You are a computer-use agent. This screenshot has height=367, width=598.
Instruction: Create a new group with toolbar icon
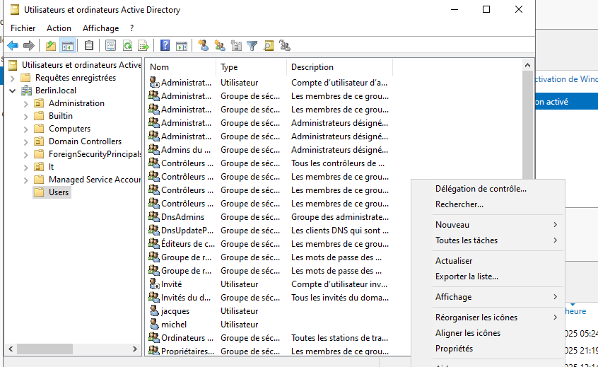[220, 46]
